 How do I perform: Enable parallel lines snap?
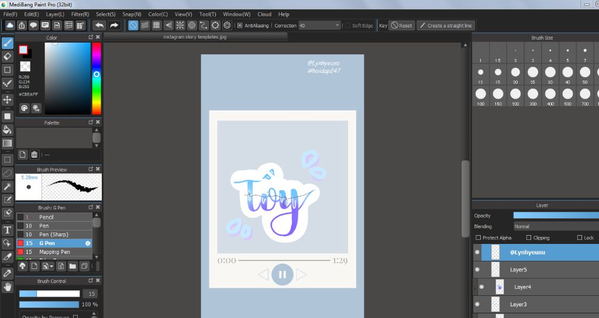click(145, 26)
